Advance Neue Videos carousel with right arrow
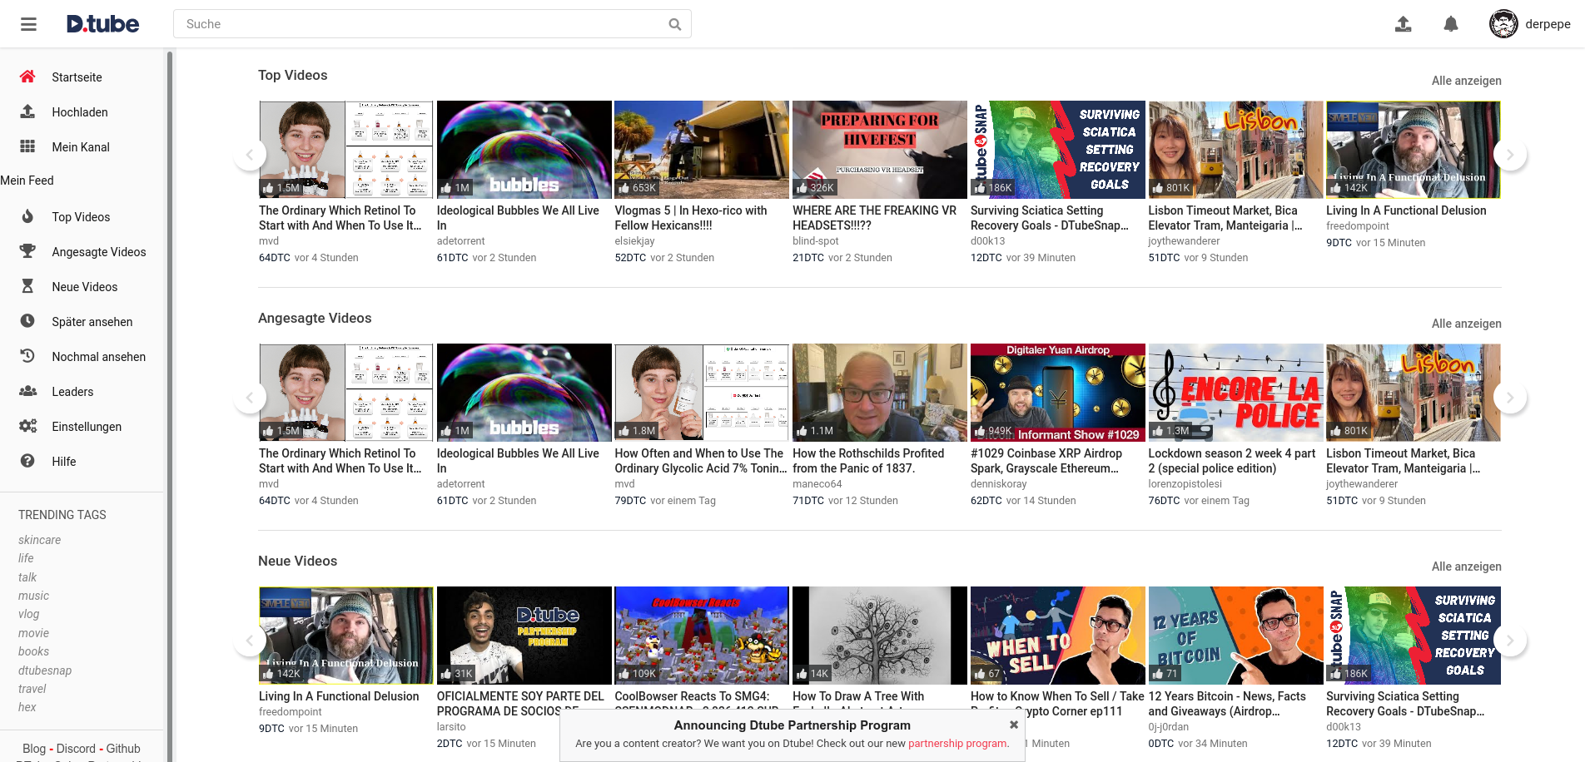This screenshot has width=1585, height=762. coord(1509,641)
